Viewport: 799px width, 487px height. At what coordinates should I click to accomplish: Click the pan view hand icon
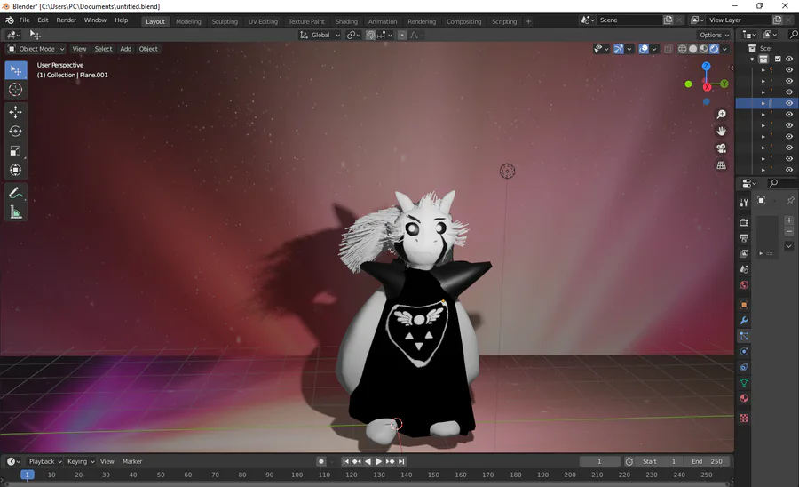(721, 131)
